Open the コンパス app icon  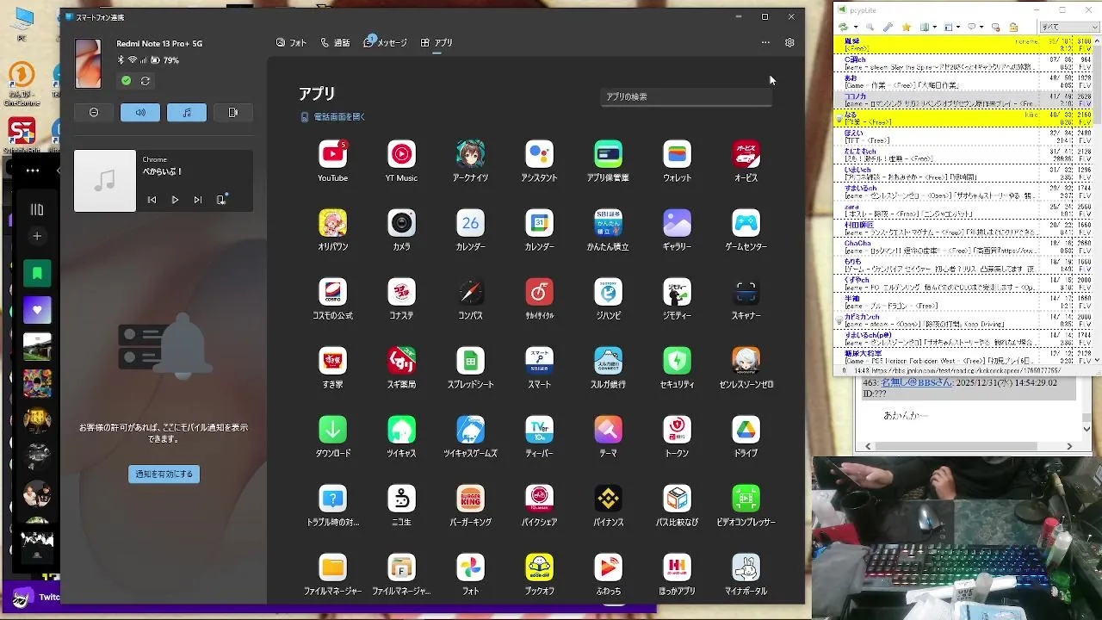470,292
